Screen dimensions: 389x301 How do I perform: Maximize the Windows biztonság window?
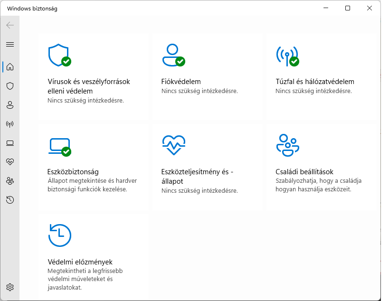[x=348, y=8]
